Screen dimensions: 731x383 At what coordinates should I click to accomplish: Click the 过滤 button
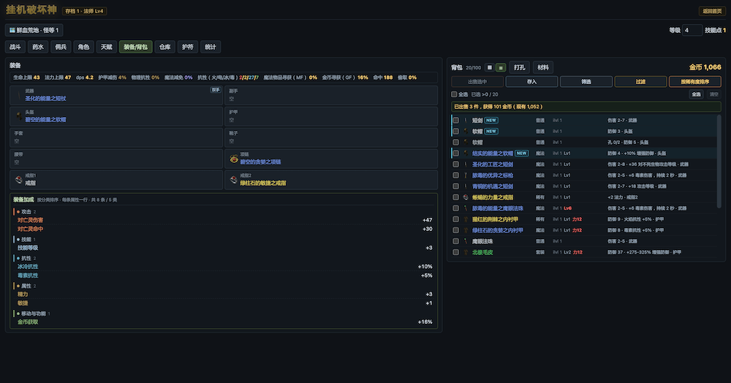point(640,82)
